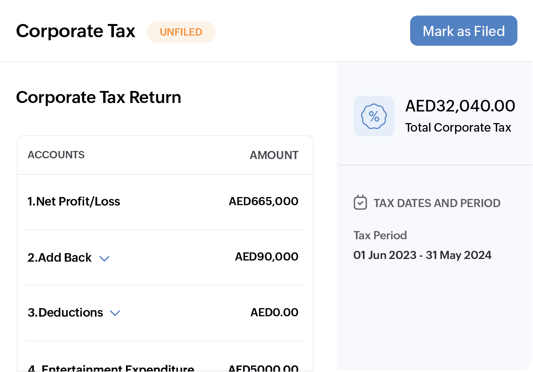Collapse the Add Back chevron dropdown
The width and height of the screenshot is (533, 372).
tap(104, 258)
